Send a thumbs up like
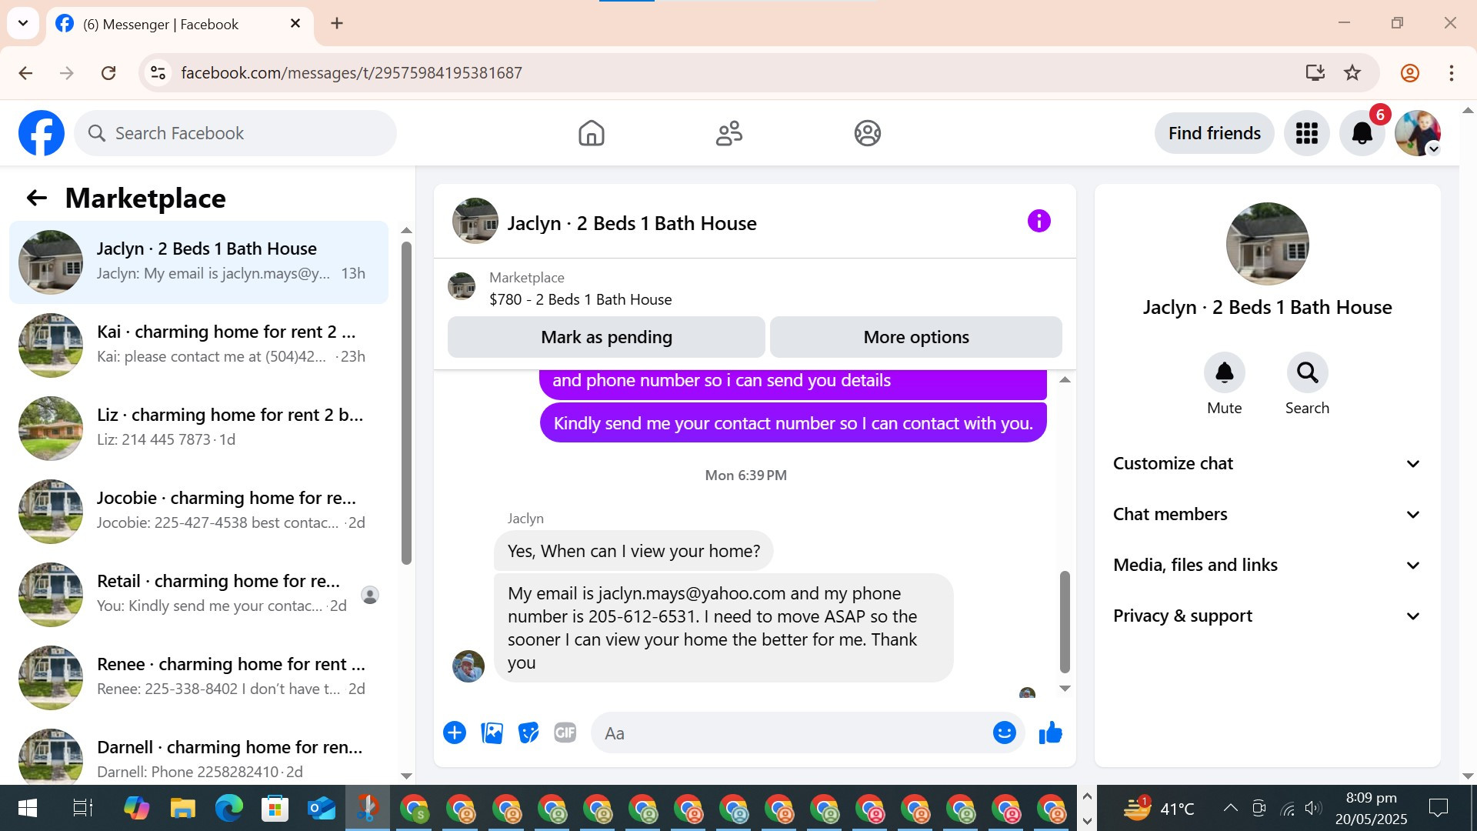1477x831 pixels. click(x=1050, y=733)
